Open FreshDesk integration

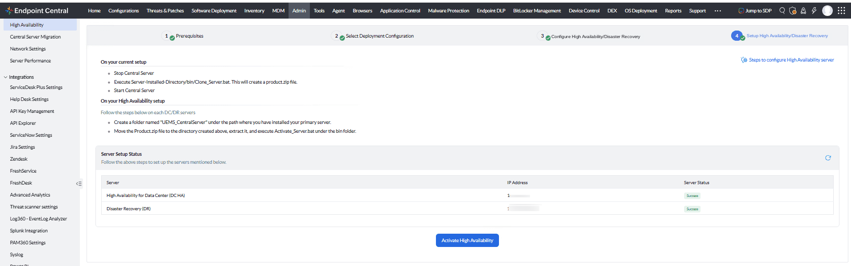tap(21, 183)
